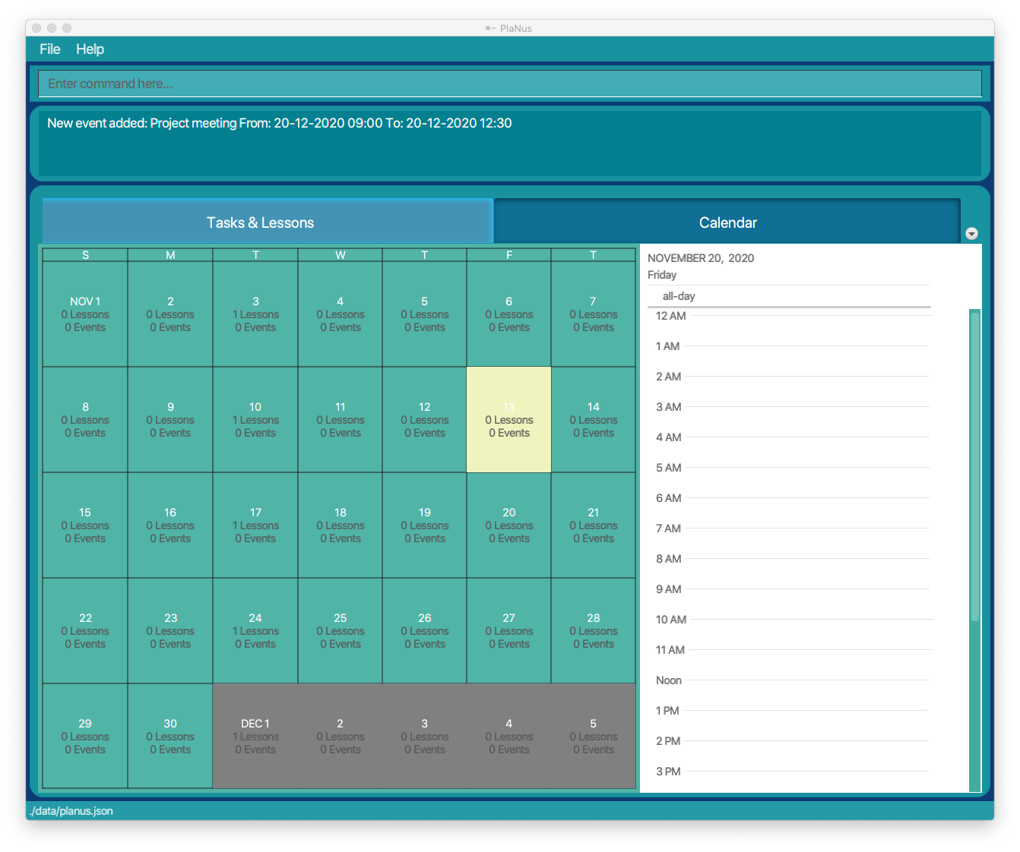1020x852 pixels.
Task: Select November 21 calendar cell
Action: [x=593, y=525]
